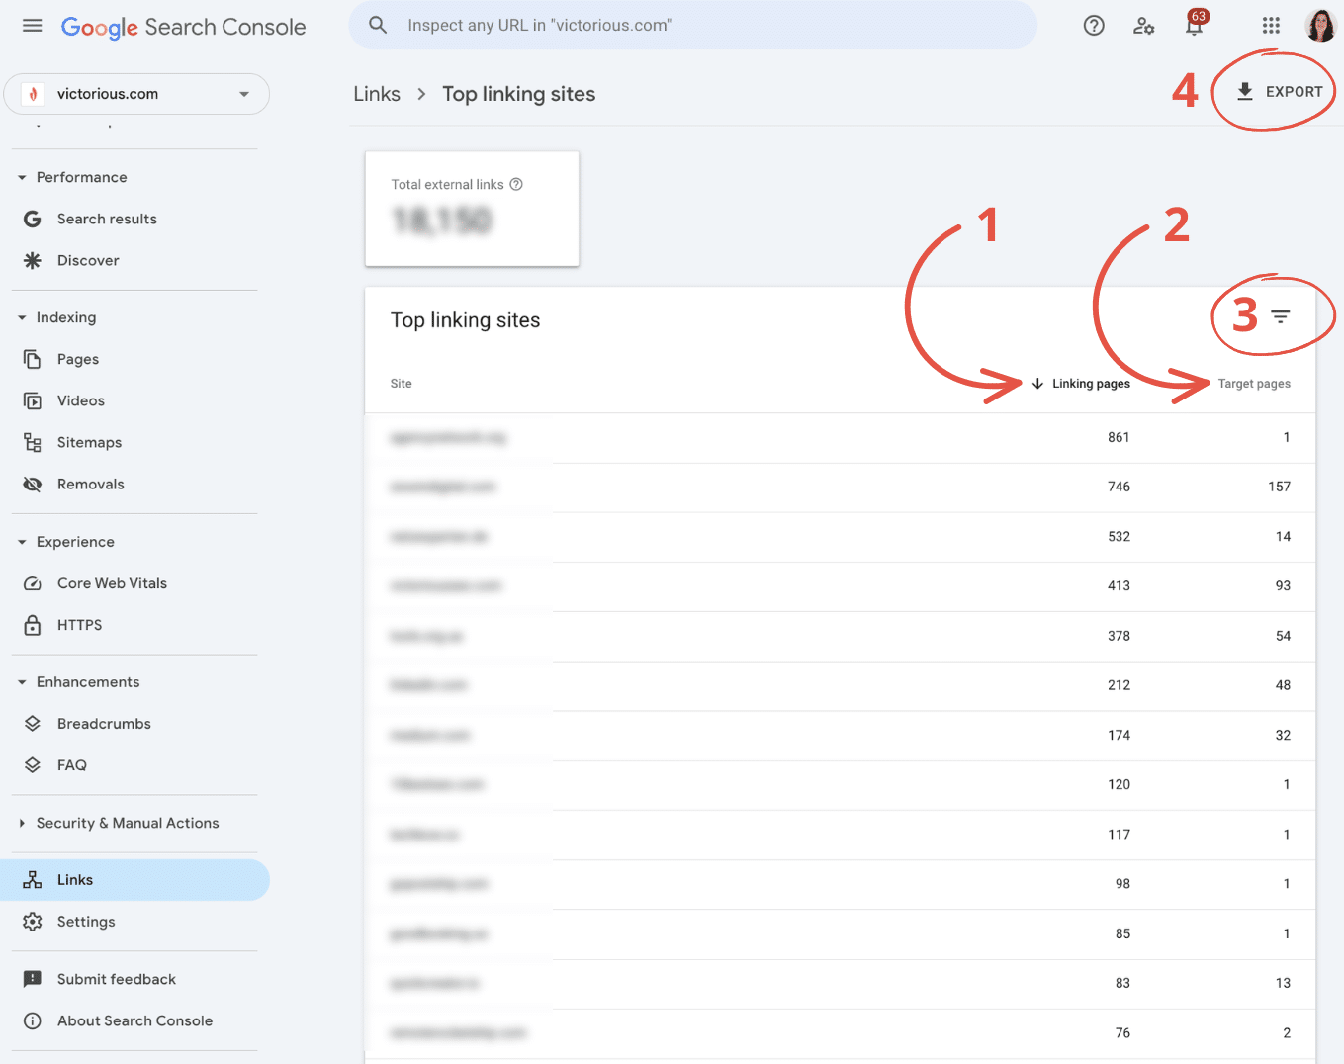Open About Search Console
The height and width of the screenshot is (1064, 1344).
click(x=134, y=1020)
